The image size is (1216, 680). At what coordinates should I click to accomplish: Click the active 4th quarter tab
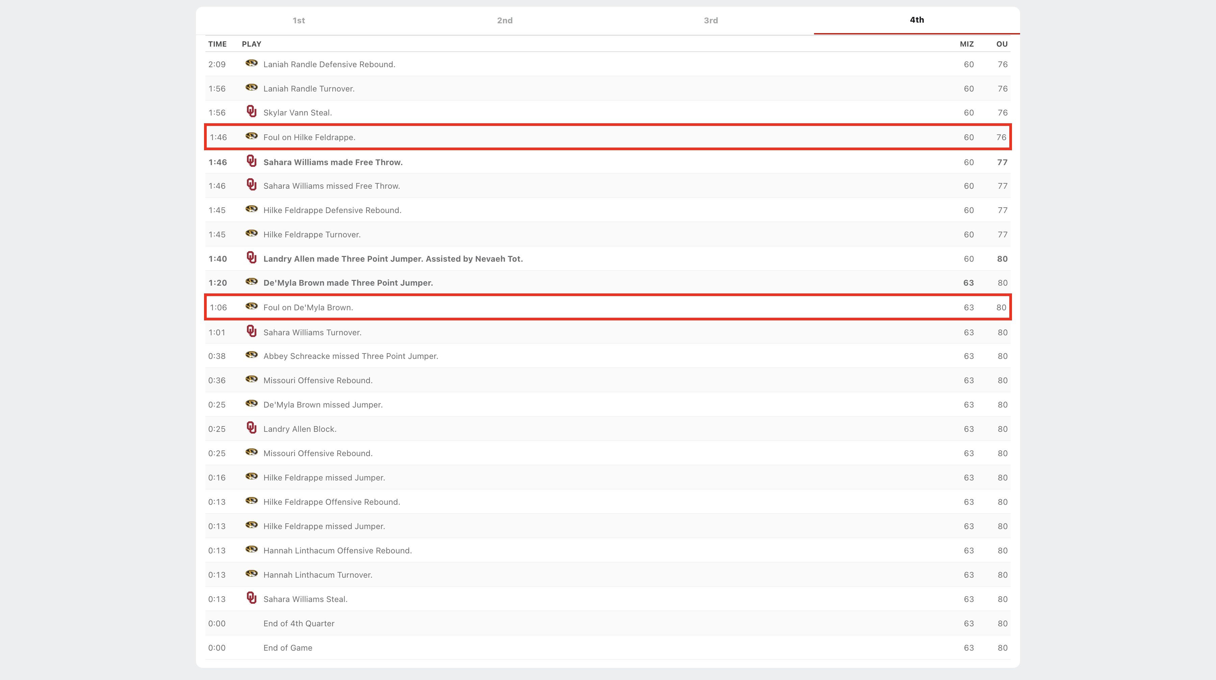[917, 20]
